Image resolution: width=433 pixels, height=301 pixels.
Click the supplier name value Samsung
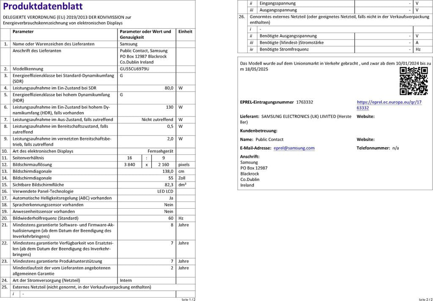tap(129, 44)
